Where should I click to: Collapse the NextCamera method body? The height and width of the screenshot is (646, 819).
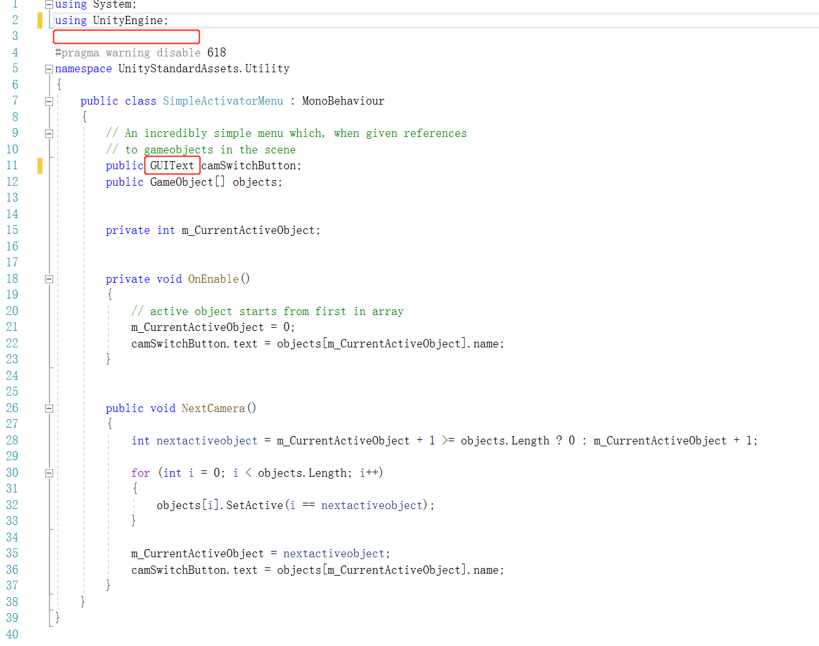coord(48,408)
